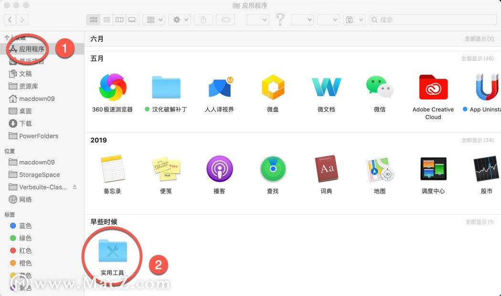Viewport: 501px width, 296px height.
Task: Choose the 橙色 orange tag
Action: click(42, 263)
